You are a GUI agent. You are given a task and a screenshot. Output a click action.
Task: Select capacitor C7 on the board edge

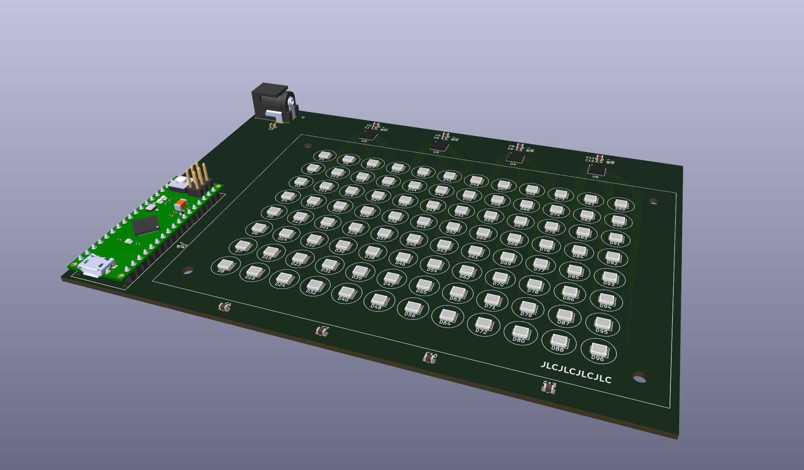[321, 332]
